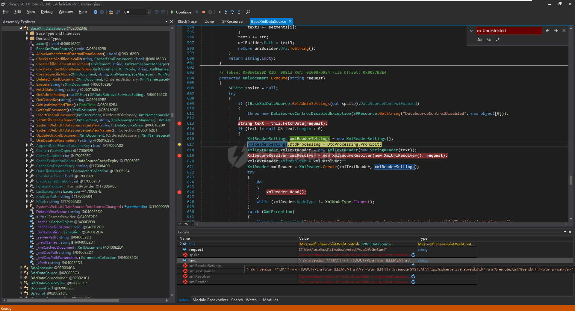Stop debugging with the red square

[x=204, y=12]
